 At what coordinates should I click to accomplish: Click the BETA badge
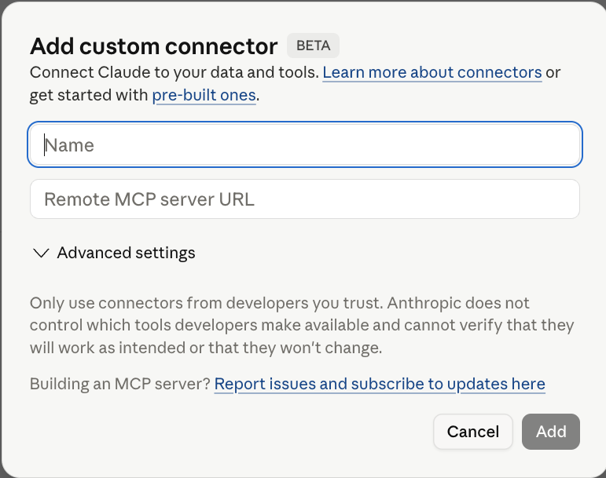[x=313, y=46]
